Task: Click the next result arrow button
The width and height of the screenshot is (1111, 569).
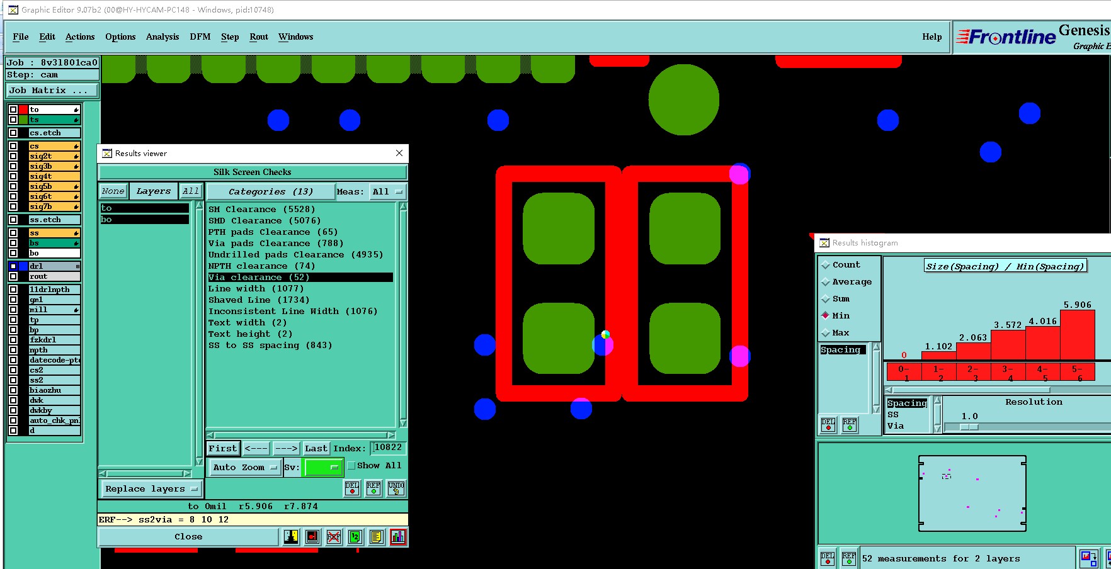Action: 286,448
